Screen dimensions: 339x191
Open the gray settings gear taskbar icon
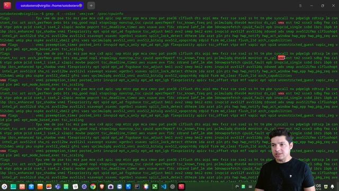pyautogui.click(x=172, y=187)
